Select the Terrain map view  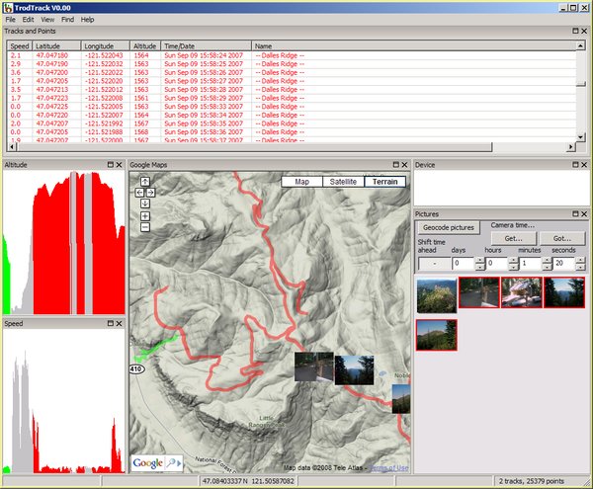tap(385, 182)
